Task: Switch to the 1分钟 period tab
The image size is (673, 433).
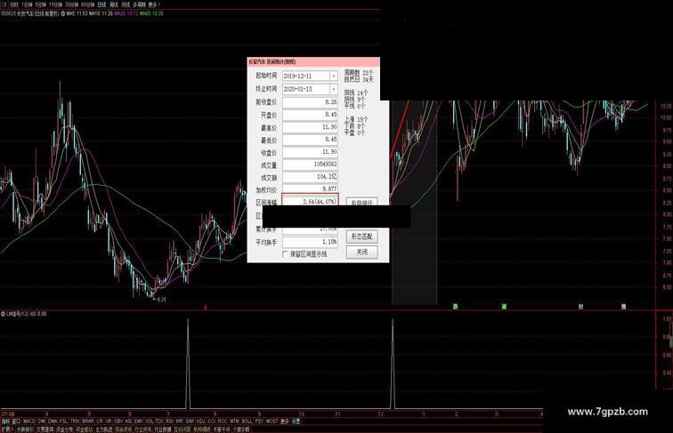Action: (27, 4)
